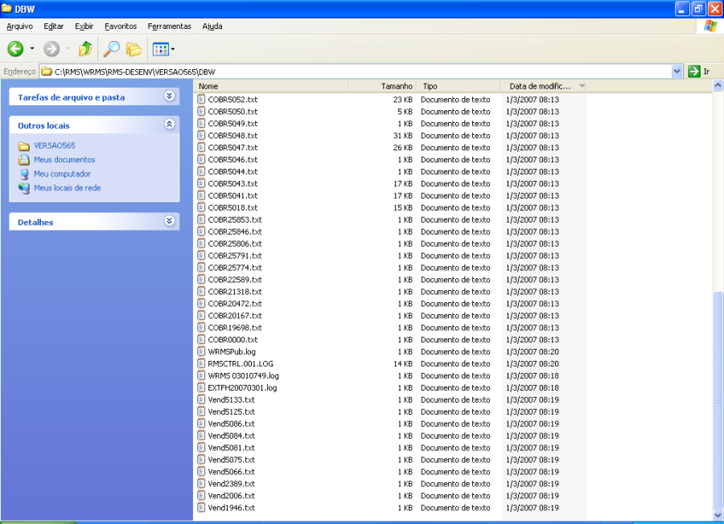Go to Meus locais de rede link

tap(68, 188)
